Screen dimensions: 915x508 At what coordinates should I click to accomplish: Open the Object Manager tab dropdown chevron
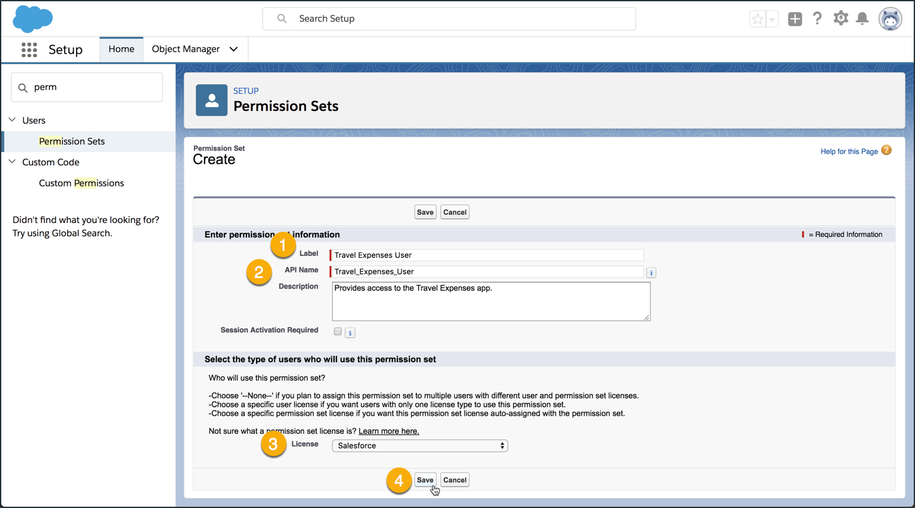coord(234,49)
